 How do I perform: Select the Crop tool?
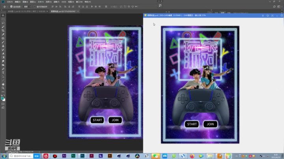click(x=3, y=31)
